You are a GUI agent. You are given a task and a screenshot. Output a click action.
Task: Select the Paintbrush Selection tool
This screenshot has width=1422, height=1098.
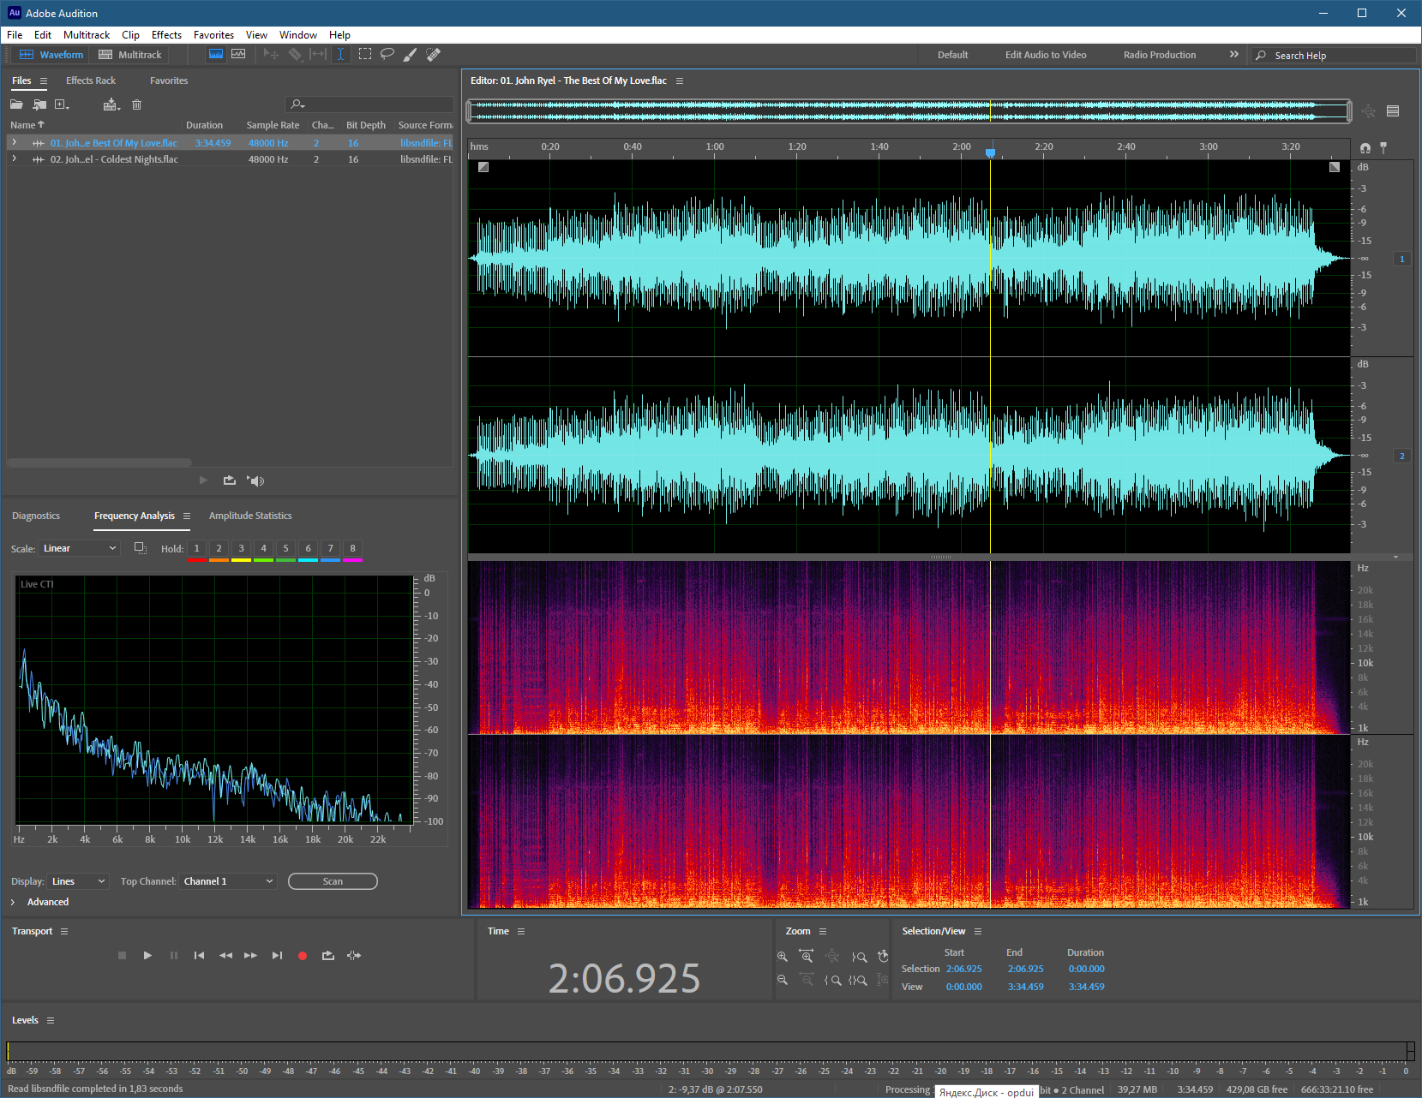pos(411,54)
